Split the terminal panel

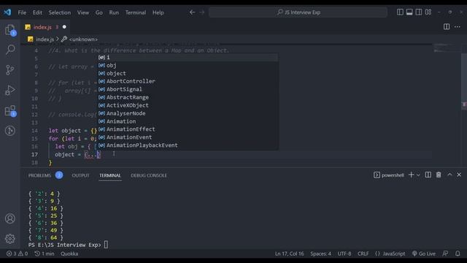[x=428, y=175]
